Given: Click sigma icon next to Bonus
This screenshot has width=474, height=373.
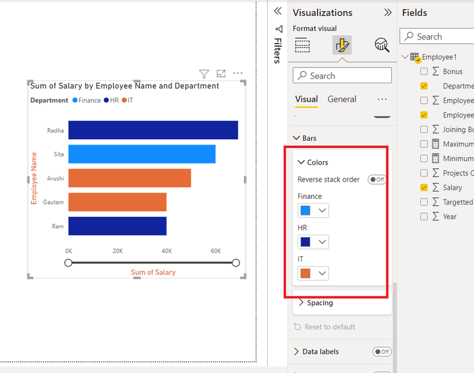Looking at the screenshot, I should tap(436, 72).
